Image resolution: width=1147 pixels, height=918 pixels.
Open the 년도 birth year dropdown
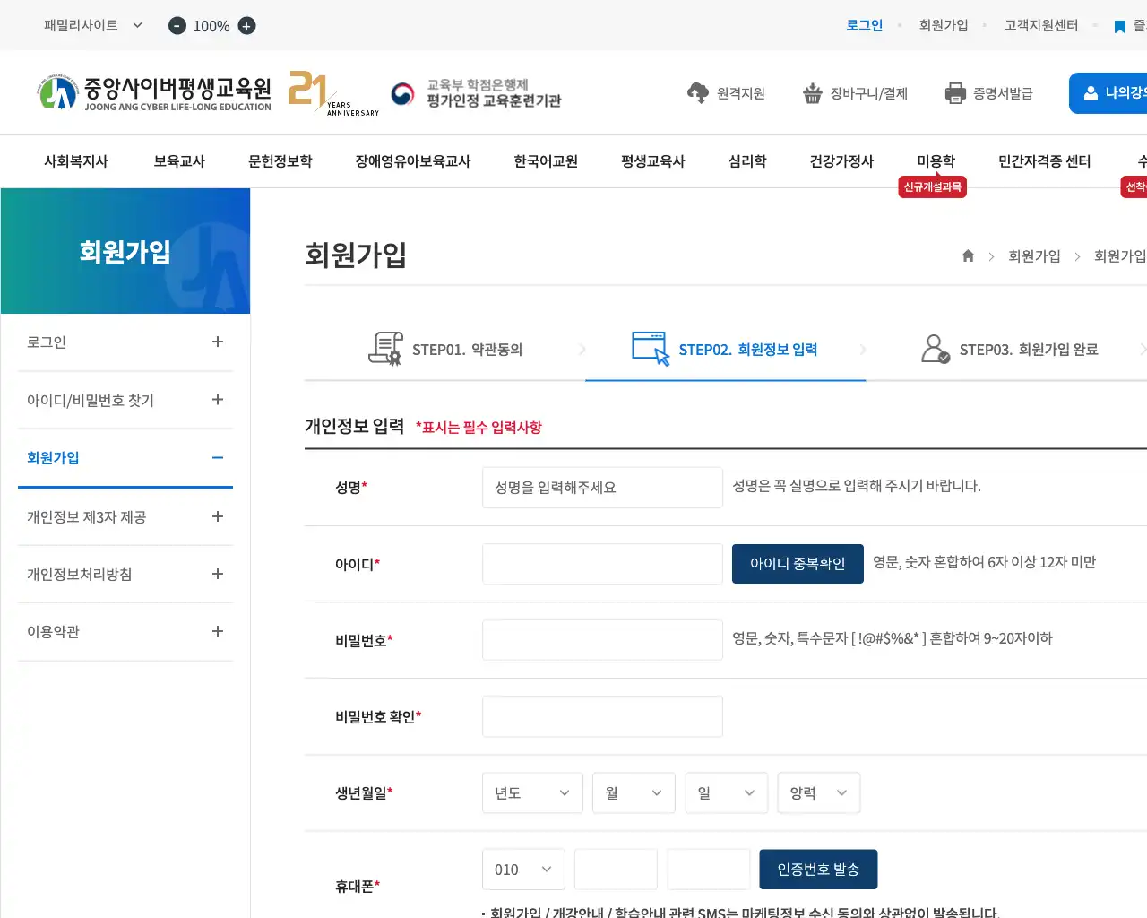tap(532, 792)
